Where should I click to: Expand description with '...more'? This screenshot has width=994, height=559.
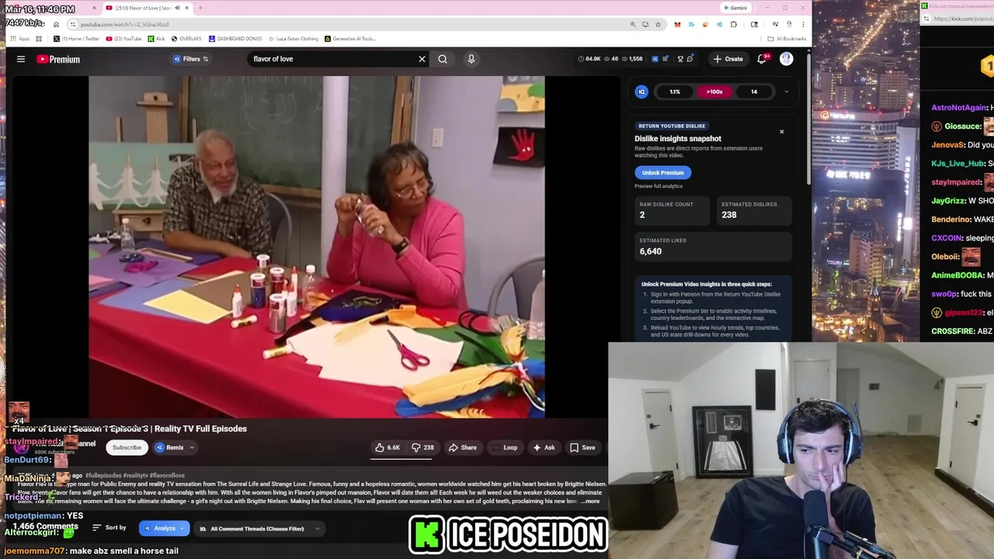(590, 502)
